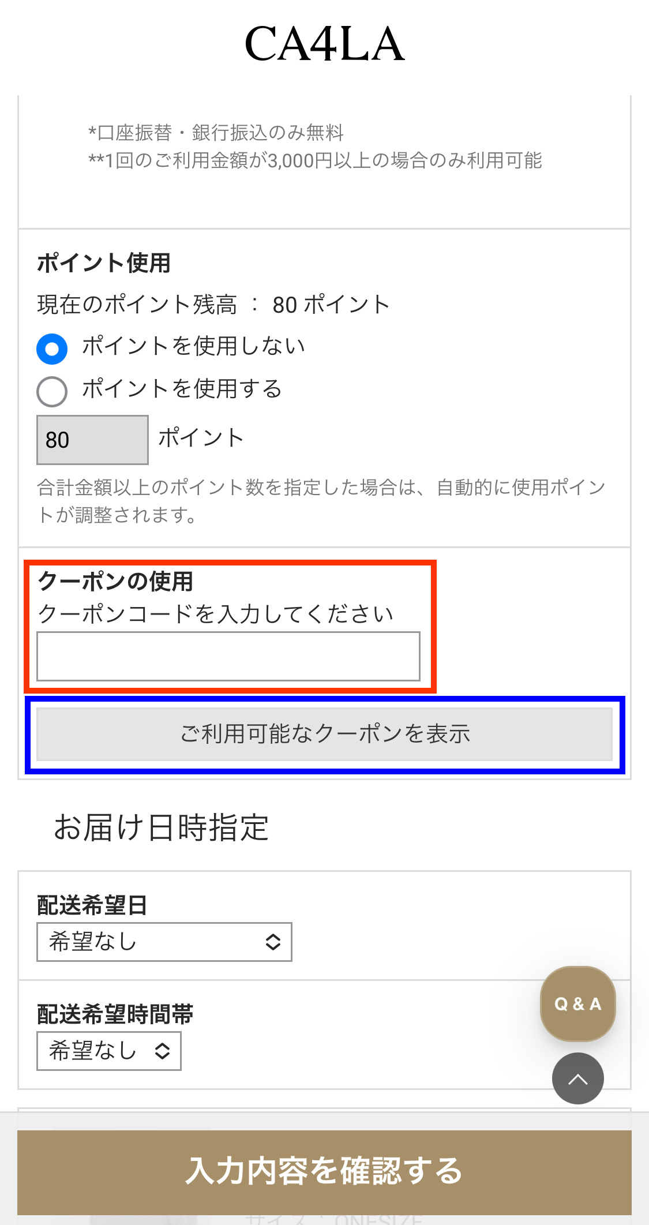Tap the CA4LA logo
Screen dimensions: 649x1225
point(324,44)
